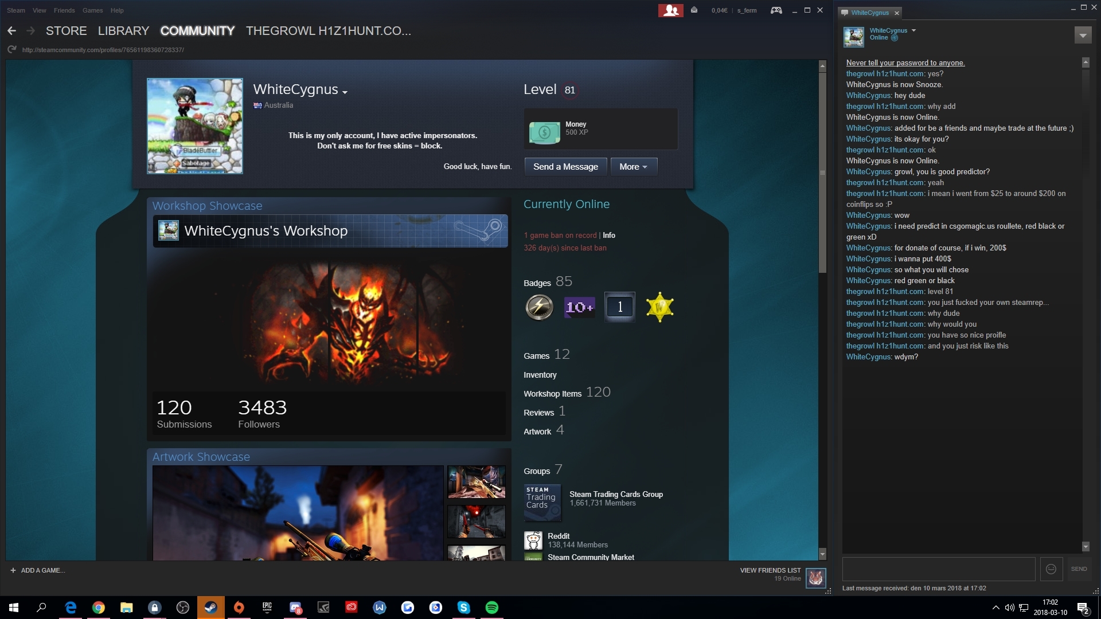
Task: Open the number 1 badge
Action: (x=619, y=307)
